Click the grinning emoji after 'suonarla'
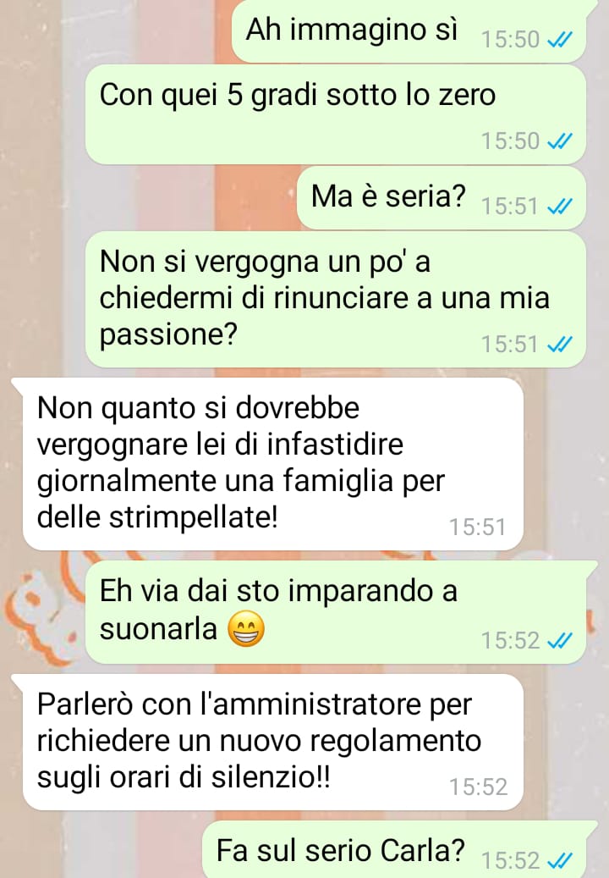Image resolution: width=609 pixels, height=878 pixels. (246, 629)
